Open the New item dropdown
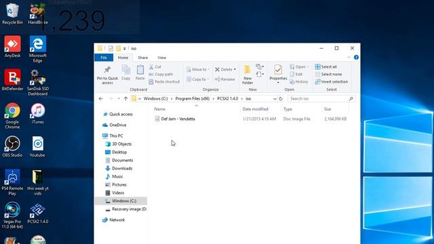434x244 pixels. coord(260,66)
